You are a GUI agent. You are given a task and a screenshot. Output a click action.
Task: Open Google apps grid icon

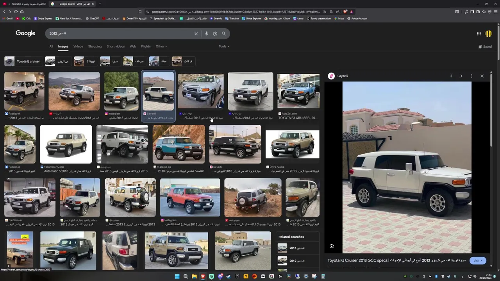pyautogui.click(x=479, y=34)
